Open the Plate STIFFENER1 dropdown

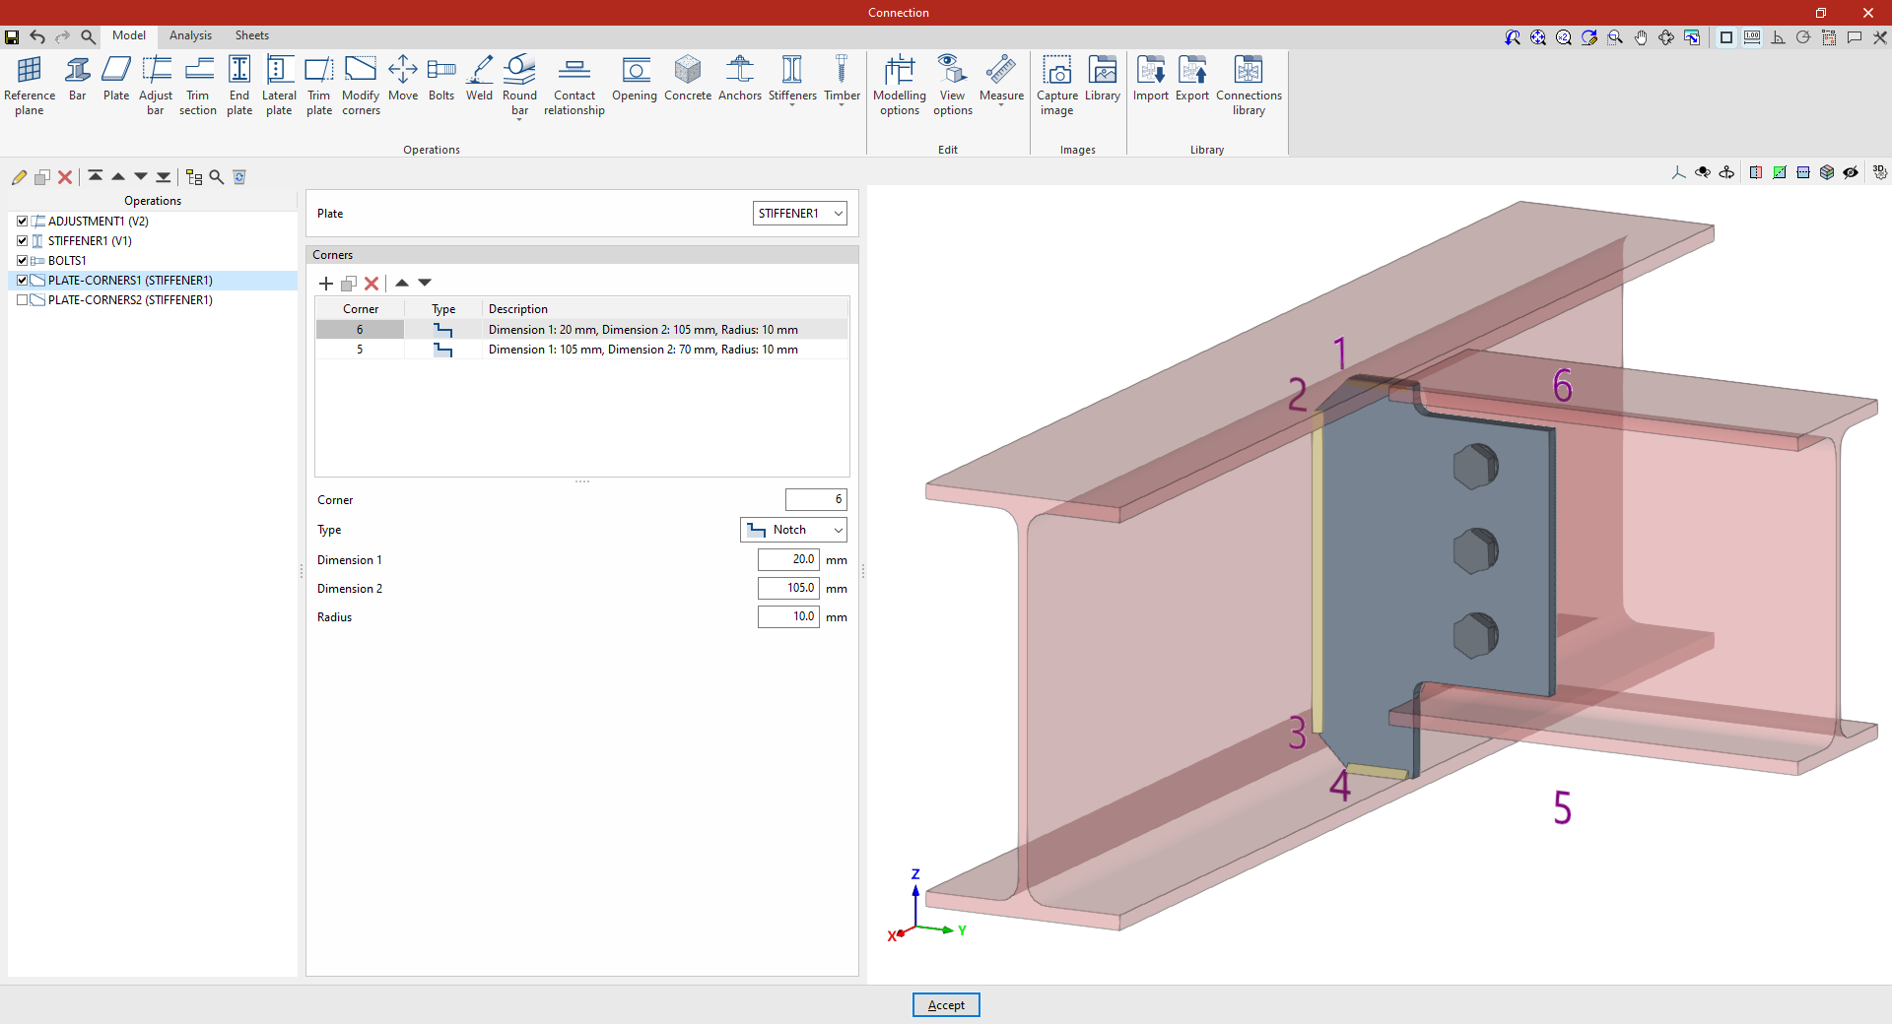click(799, 214)
